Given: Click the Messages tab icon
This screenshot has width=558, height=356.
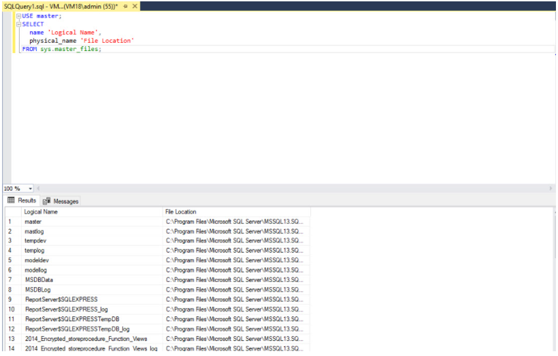Looking at the screenshot, I should pos(47,201).
